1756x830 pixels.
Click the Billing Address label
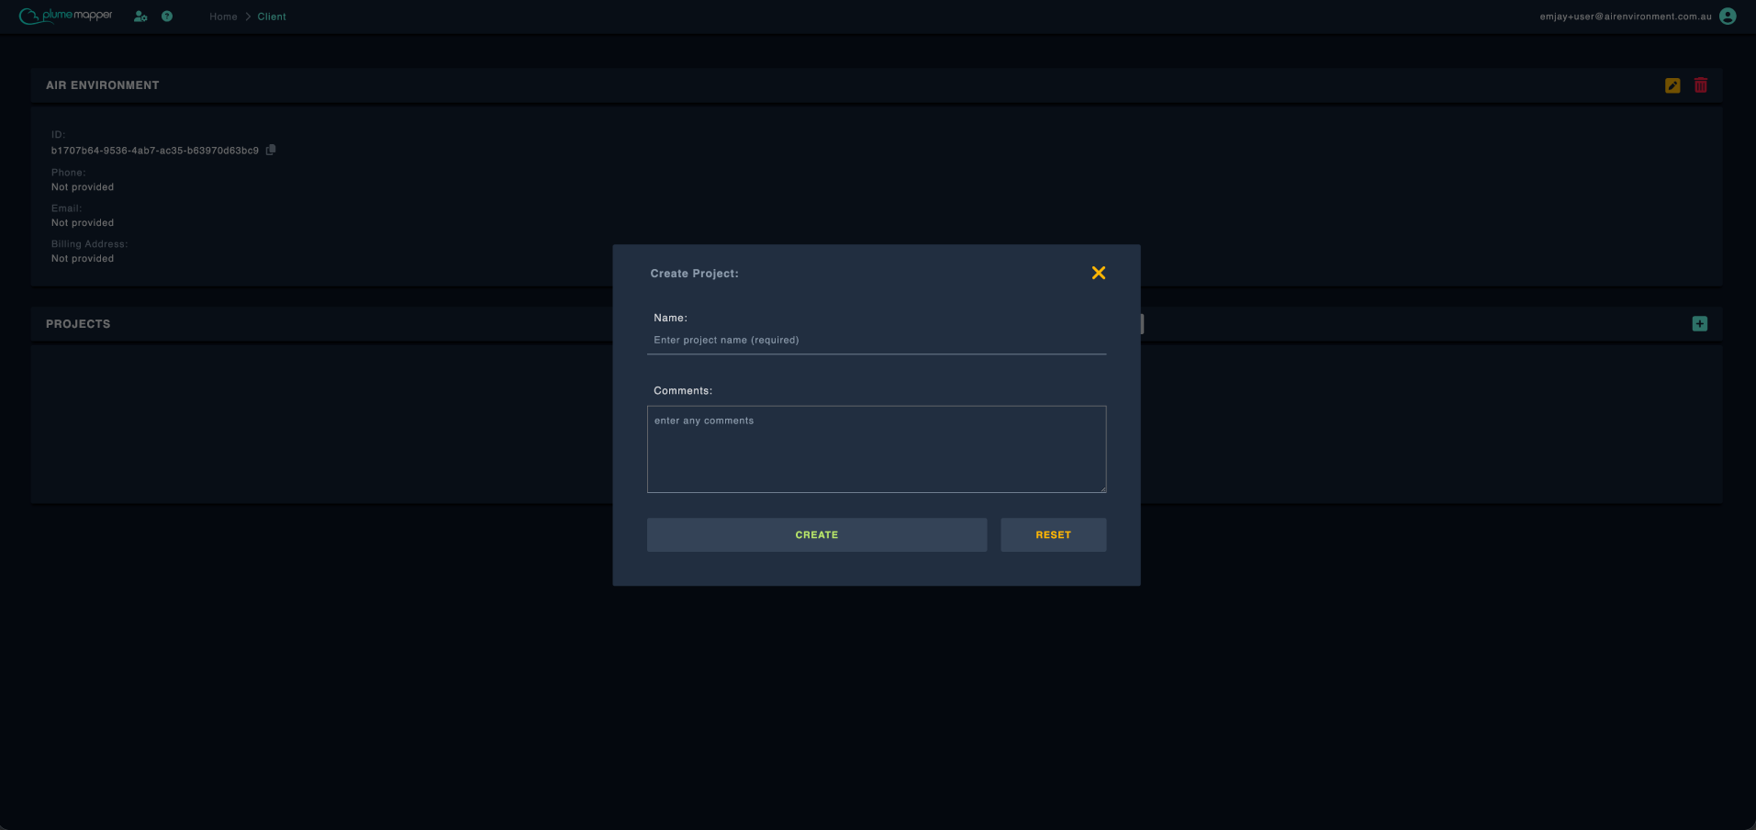coord(89,244)
